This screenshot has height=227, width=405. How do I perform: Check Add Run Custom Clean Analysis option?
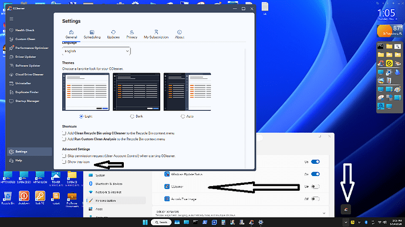click(64, 139)
